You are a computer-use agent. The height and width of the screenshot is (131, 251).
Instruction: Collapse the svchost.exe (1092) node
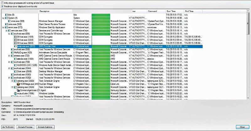9,78
